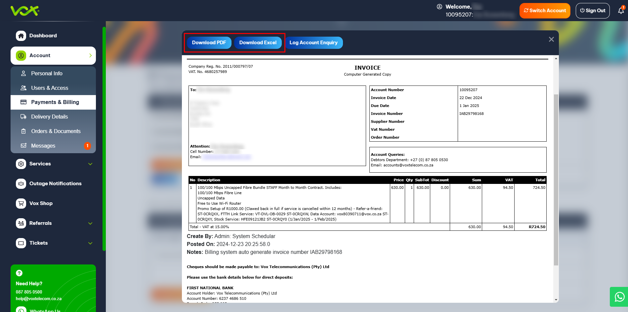This screenshot has width=628, height=312.
Task: Expand the Services menu chevron
Action: pyautogui.click(x=90, y=164)
